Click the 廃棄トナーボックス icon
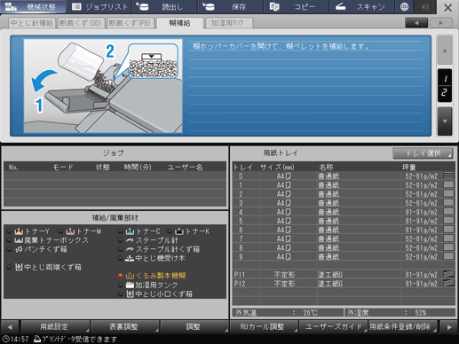This screenshot has width=459, height=344. [x=19, y=240]
